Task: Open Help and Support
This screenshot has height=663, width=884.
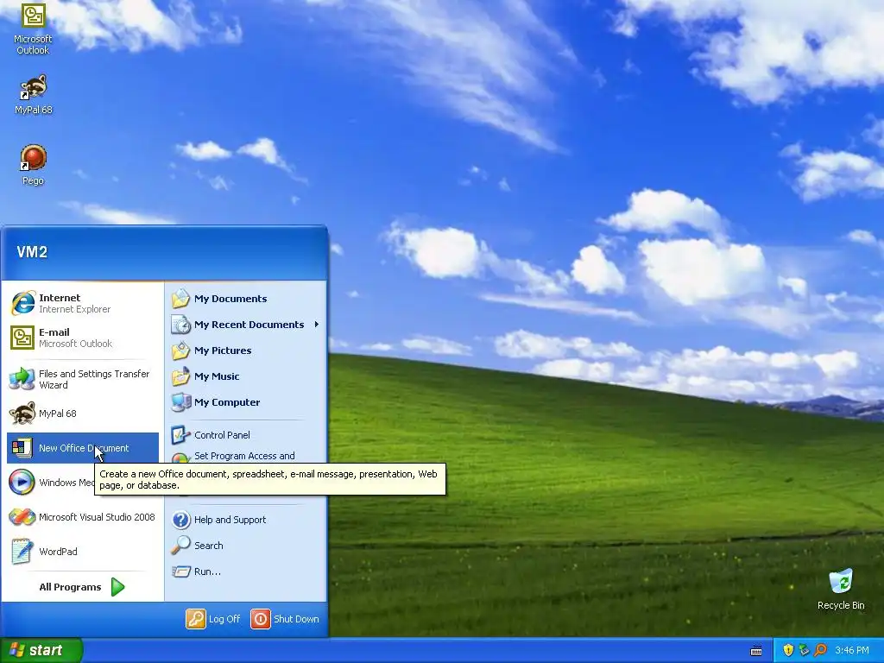Action: pyautogui.click(x=245, y=520)
